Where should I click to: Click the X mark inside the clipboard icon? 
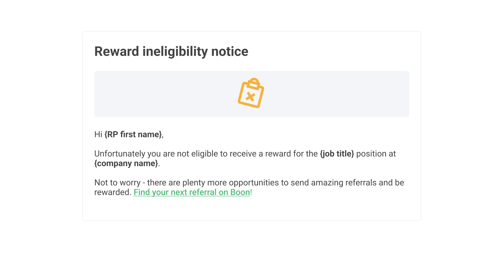pos(250,97)
